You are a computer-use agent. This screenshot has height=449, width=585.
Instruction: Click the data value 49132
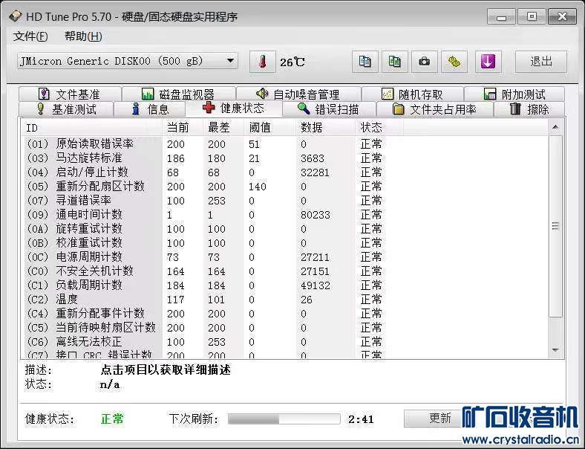coord(316,285)
